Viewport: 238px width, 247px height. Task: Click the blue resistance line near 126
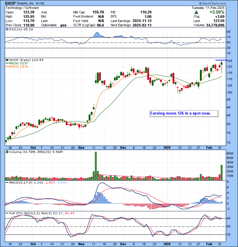[x=221, y=60]
